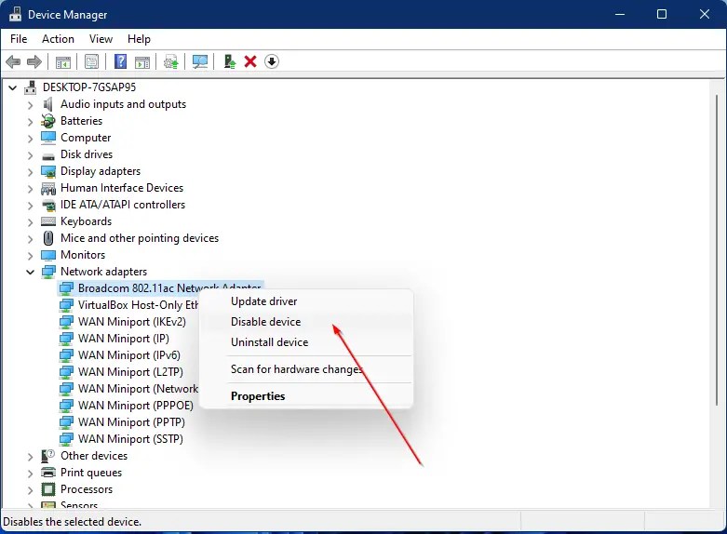
Task: Click the Network adapters label
Action: tap(104, 272)
